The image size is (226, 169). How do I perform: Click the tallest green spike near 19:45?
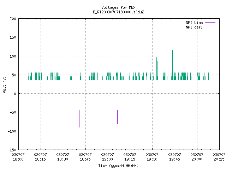(x=173, y=50)
